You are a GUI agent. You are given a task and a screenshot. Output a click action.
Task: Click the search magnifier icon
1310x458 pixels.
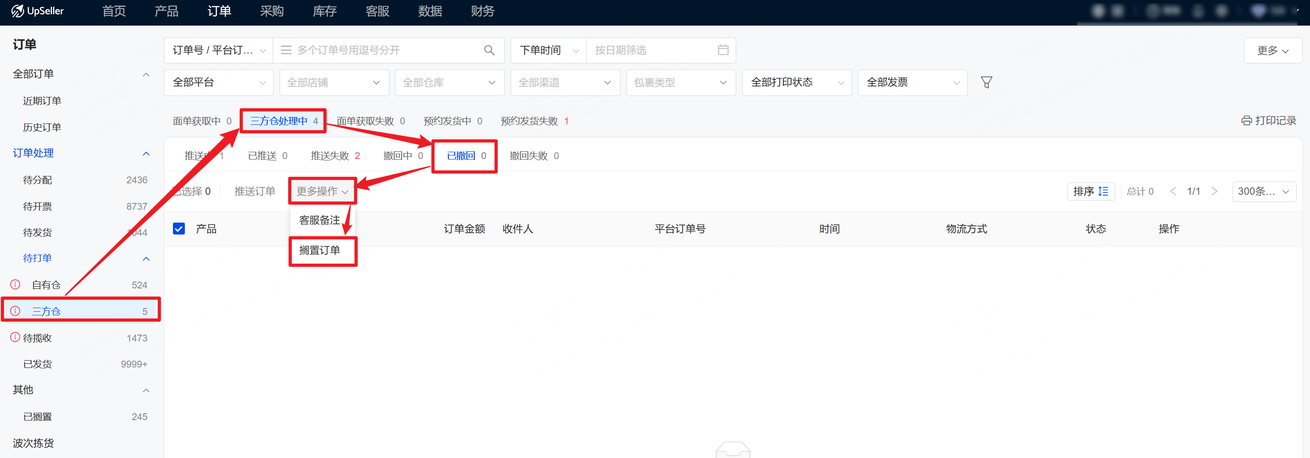pos(489,50)
